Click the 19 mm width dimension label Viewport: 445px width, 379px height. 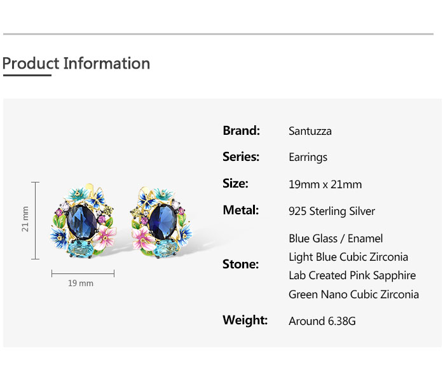pos(81,283)
